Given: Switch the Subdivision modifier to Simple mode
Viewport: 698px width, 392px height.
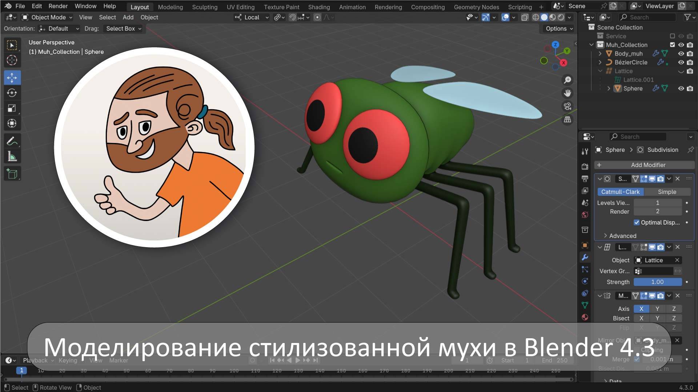Looking at the screenshot, I should coord(667,192).
